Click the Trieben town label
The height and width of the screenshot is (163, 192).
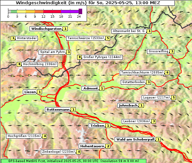97,126
